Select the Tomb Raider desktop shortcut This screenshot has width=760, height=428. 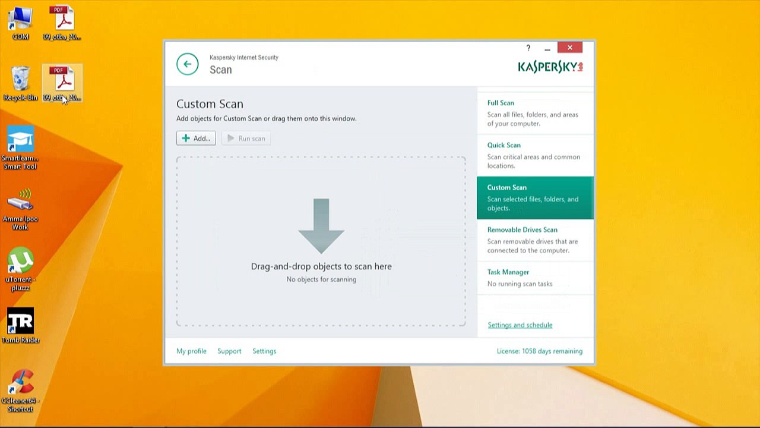coord(21,326)
